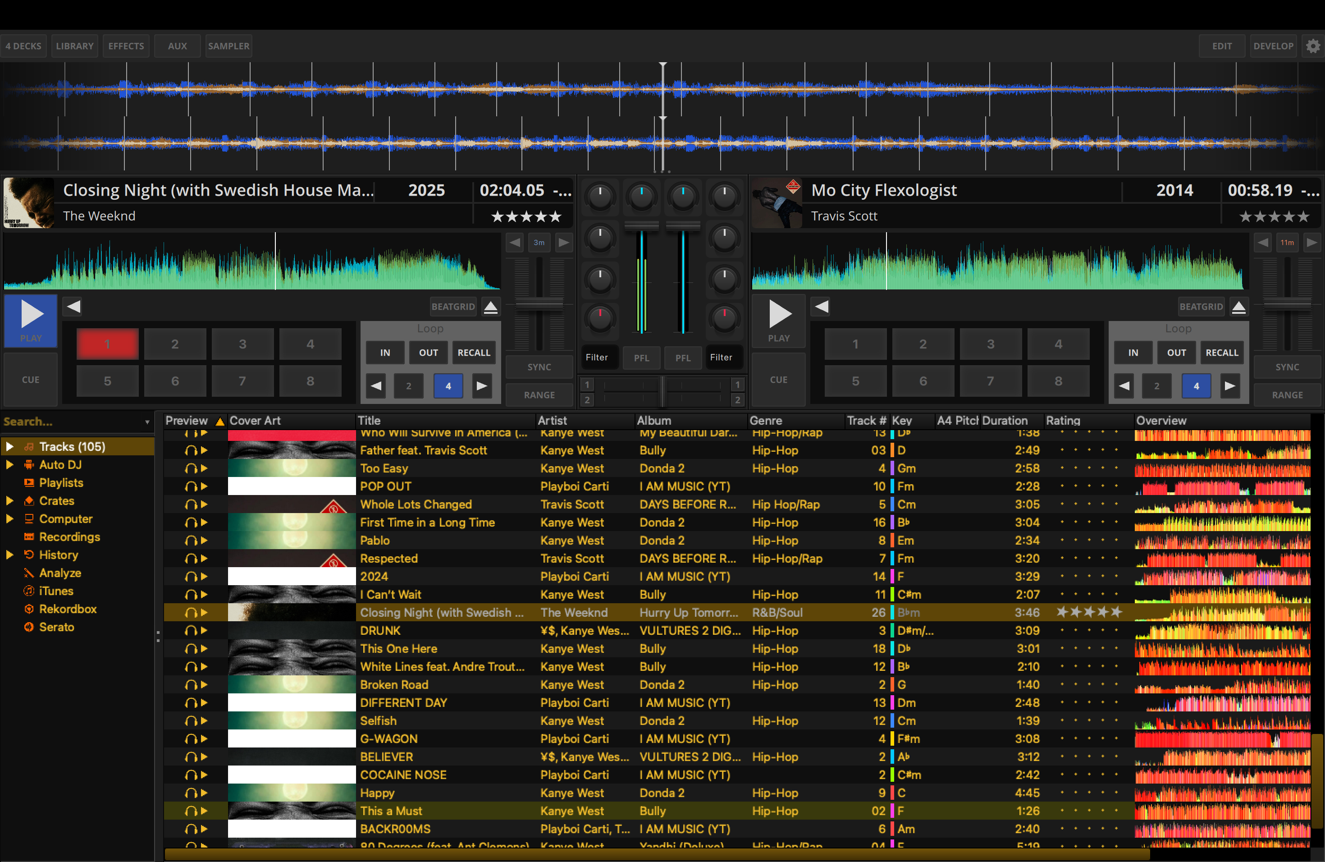The image size is (1325, 862).
Task: Halve the loop size on deck 1
Action: point(376,386)
